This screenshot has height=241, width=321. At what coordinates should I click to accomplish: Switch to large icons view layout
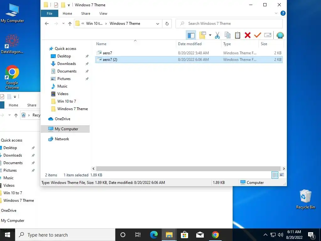click(x=282, y=175)
